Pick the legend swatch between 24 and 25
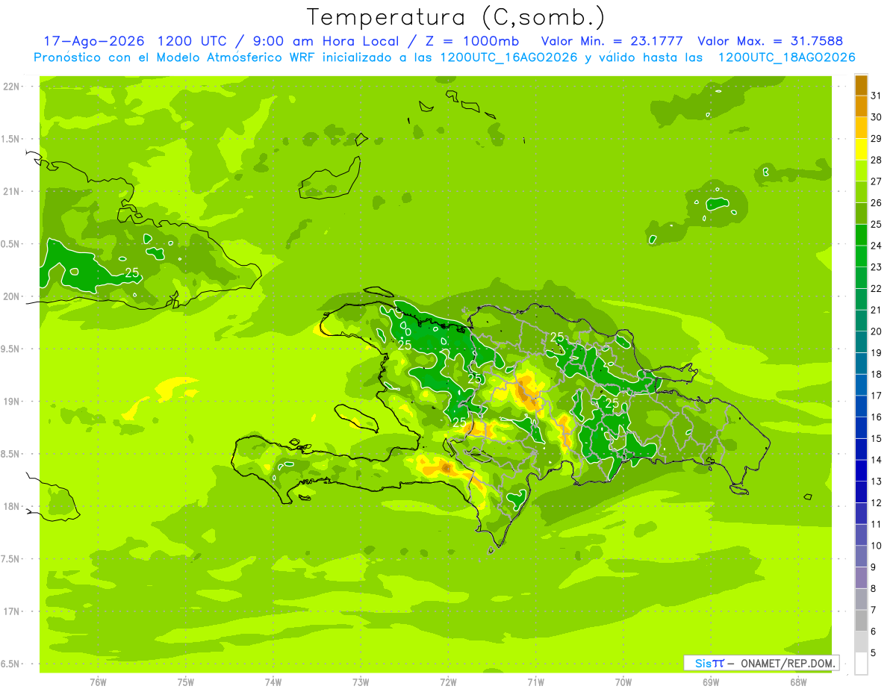Viewport: 896px width, 692px height. click(x=861, y=235)
